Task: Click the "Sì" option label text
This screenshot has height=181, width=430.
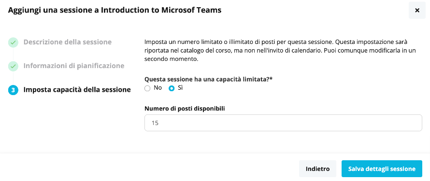Action: [180, 88]
